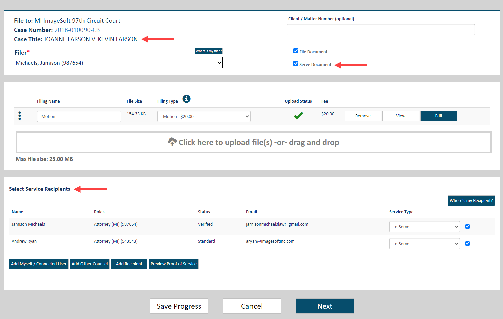Click recipient name Jamison Michaels

[x=28, y=224]
